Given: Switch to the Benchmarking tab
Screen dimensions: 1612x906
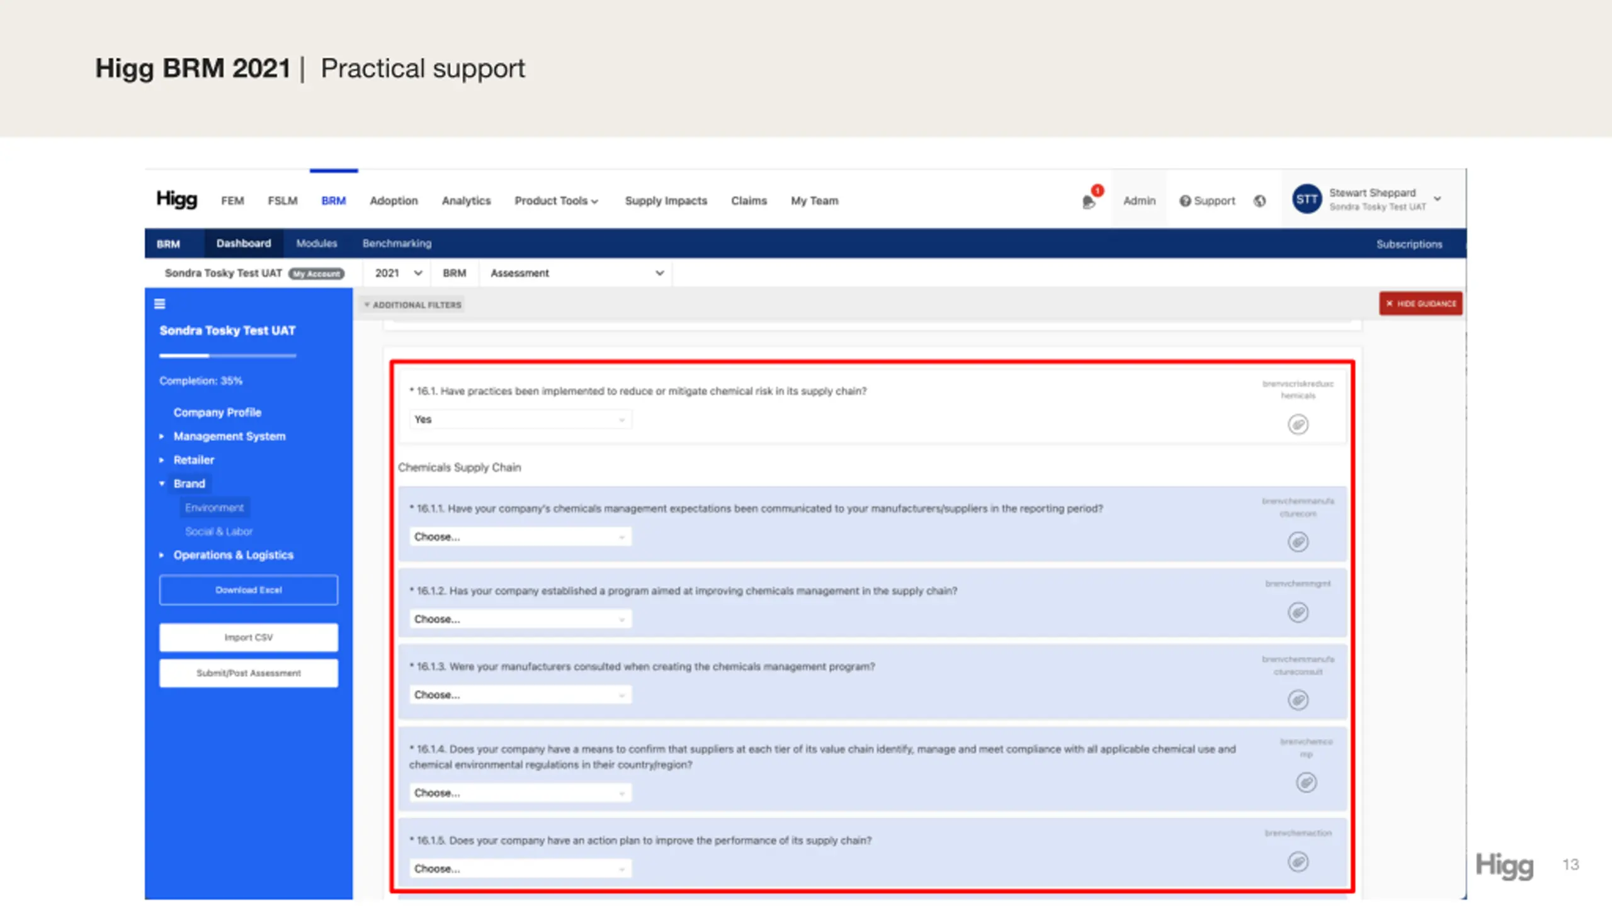Looking at the screenshot, I should coord(397,243).
